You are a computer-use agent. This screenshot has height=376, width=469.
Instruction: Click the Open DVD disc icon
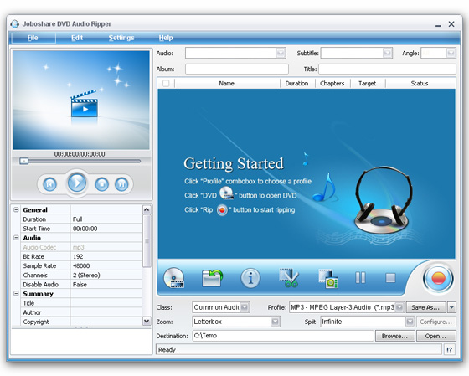coord(174,277)
